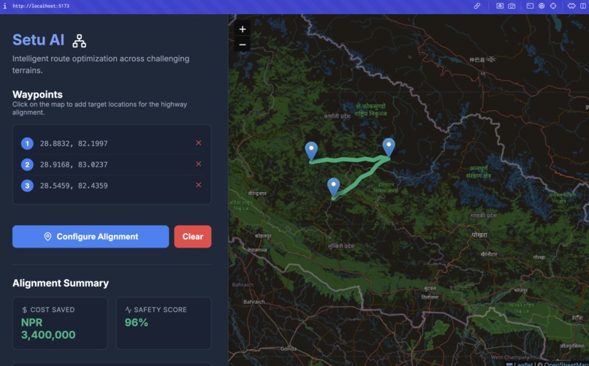The width and height of the screenshot is (589, 366).
Task: Click the puzzle extension icon
Action: [x=571, y=6]
